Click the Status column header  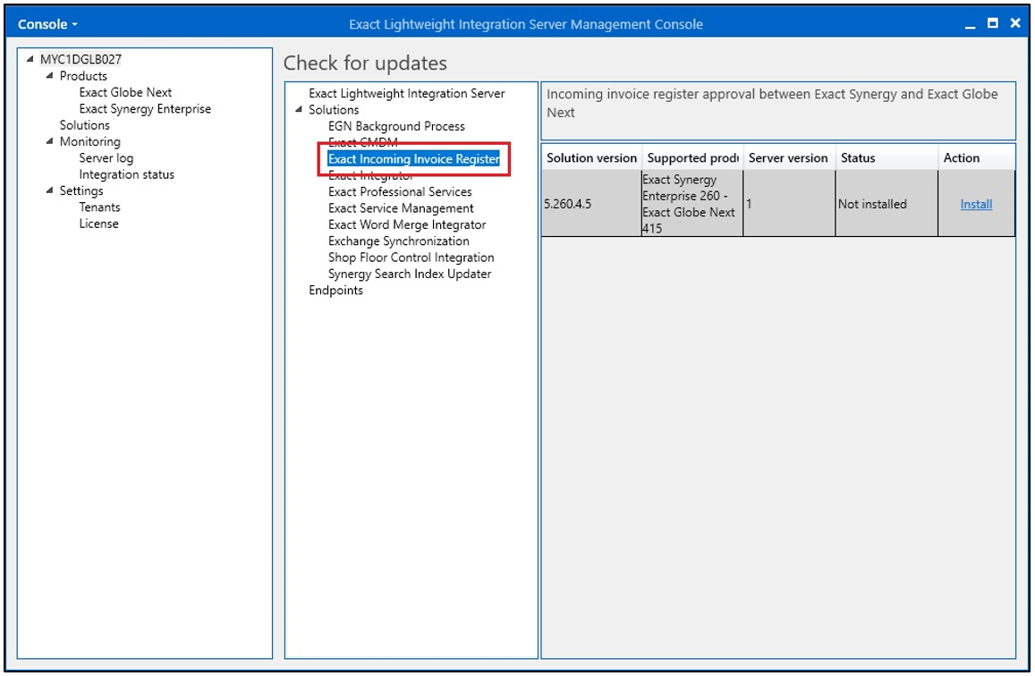tap(887, 158)
